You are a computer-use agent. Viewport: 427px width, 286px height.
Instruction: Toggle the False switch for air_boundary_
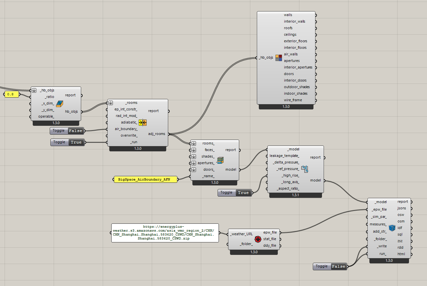pos(76,131)
